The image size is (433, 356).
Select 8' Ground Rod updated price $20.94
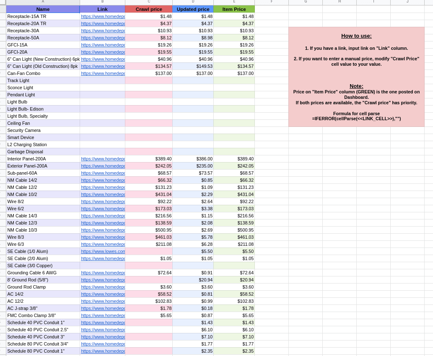click(x=193, y=280)
